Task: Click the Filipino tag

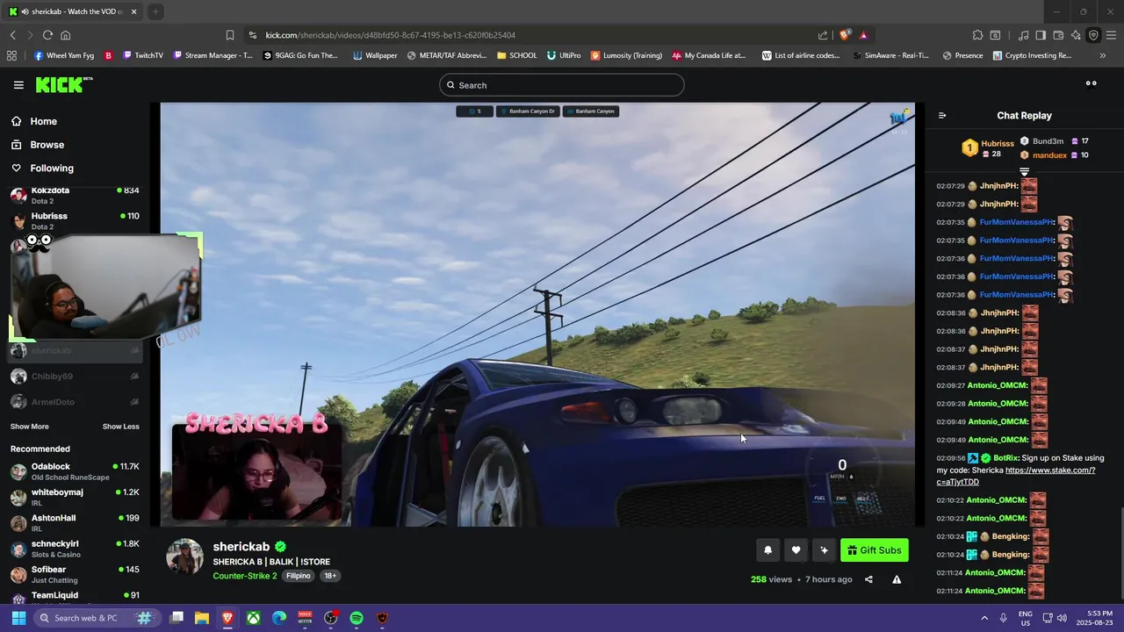Action: 299,576
